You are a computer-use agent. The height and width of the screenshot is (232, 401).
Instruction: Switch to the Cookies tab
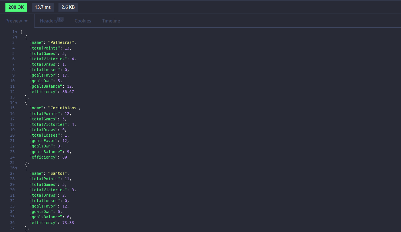(x=83, y=20)
